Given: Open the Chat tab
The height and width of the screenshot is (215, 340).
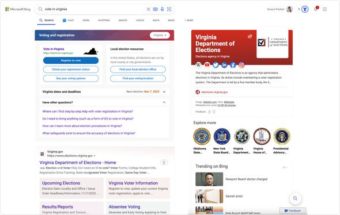Looking at the screenshot, I should (69, 20).
